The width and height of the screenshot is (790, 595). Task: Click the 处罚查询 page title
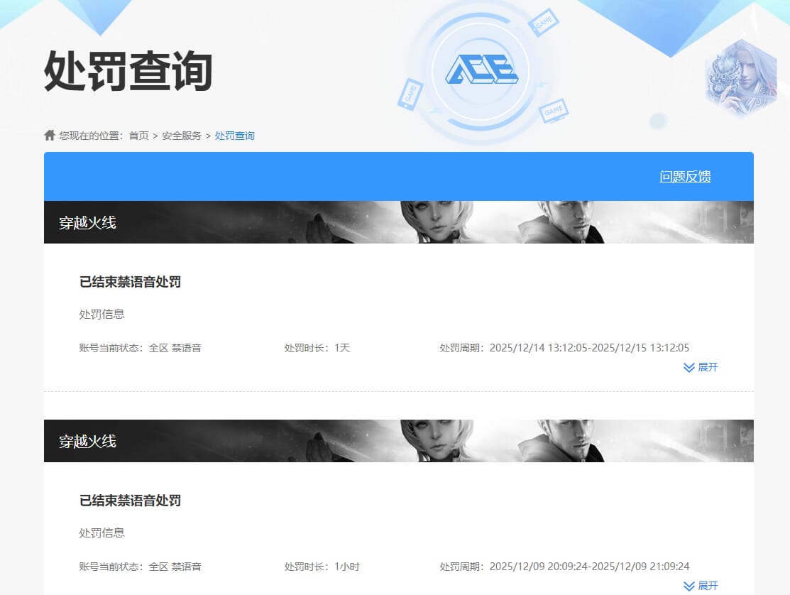tap(128, 71)
